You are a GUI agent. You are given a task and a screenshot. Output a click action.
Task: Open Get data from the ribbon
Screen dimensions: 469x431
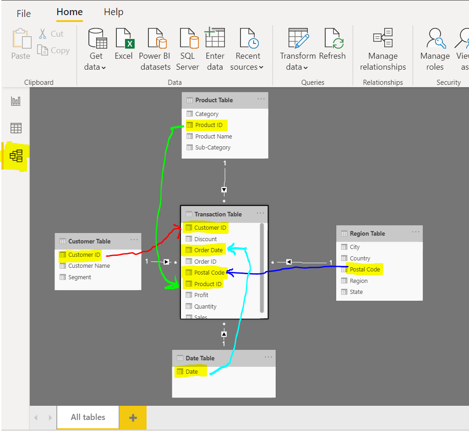tap(96, 50)
